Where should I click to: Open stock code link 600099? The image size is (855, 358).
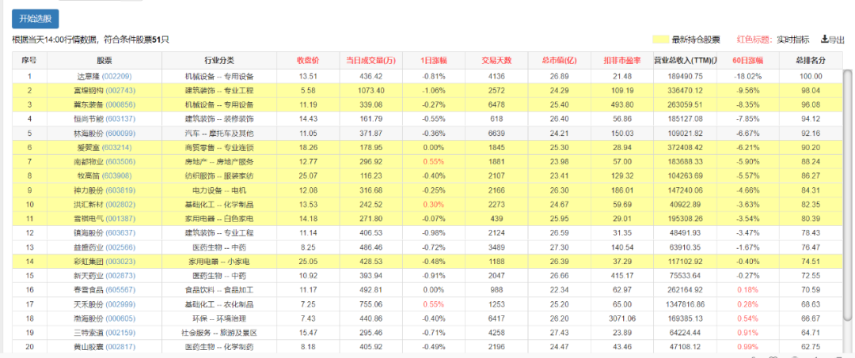coord(122,134)
